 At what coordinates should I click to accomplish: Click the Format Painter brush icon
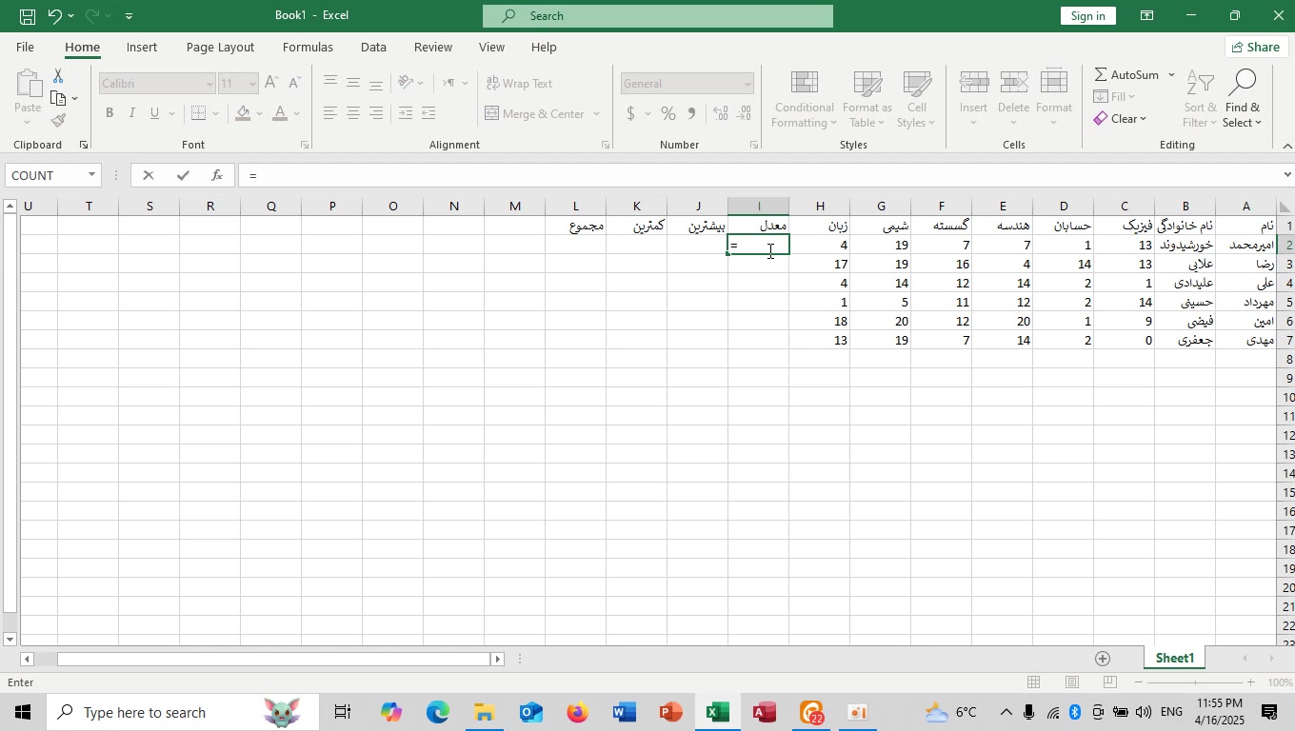coord(58,121)
